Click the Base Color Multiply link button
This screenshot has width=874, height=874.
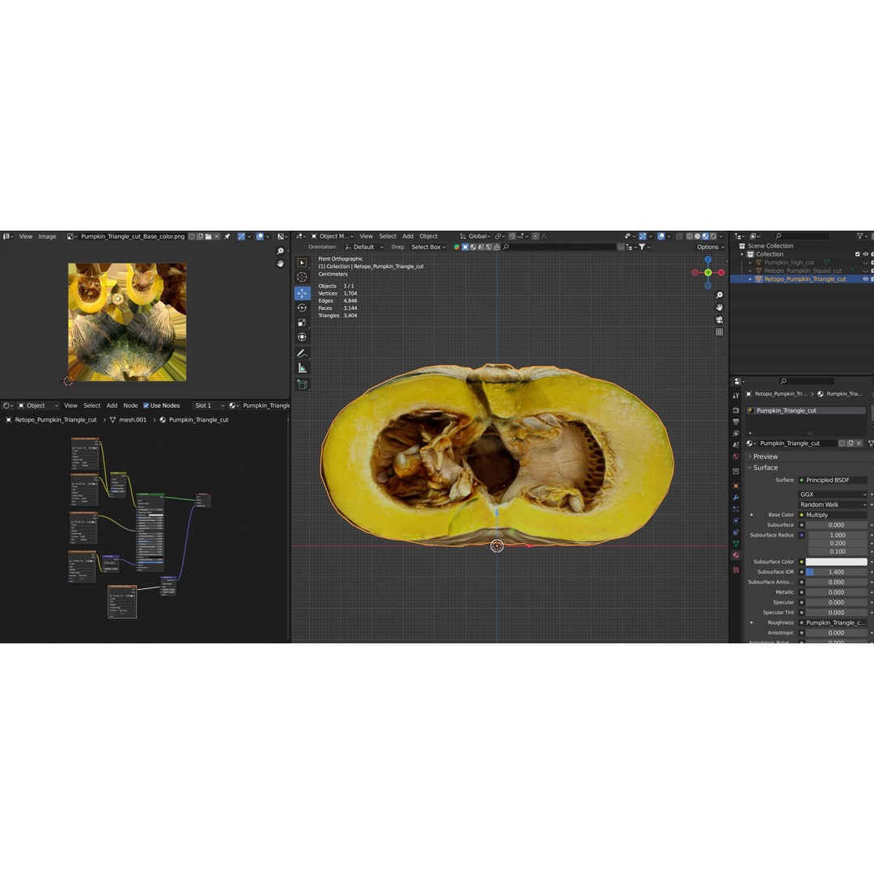[833, 515]
